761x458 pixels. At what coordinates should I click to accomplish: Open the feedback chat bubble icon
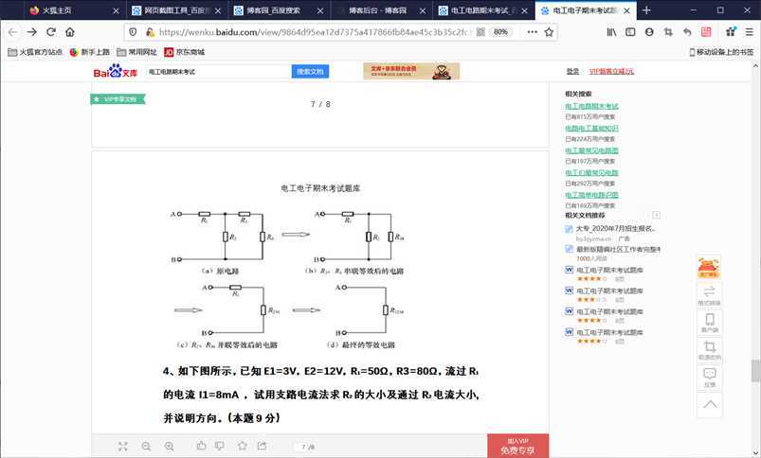coord(709,377)
